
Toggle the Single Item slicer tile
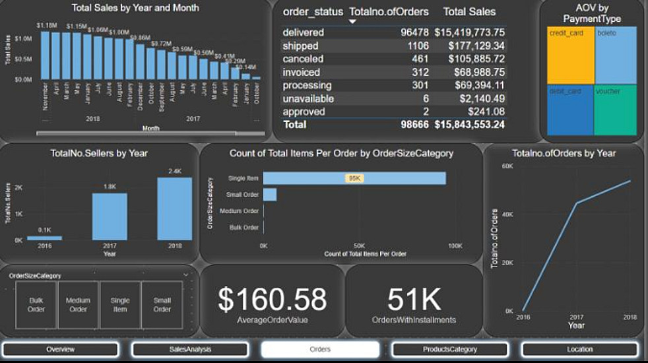120,305
